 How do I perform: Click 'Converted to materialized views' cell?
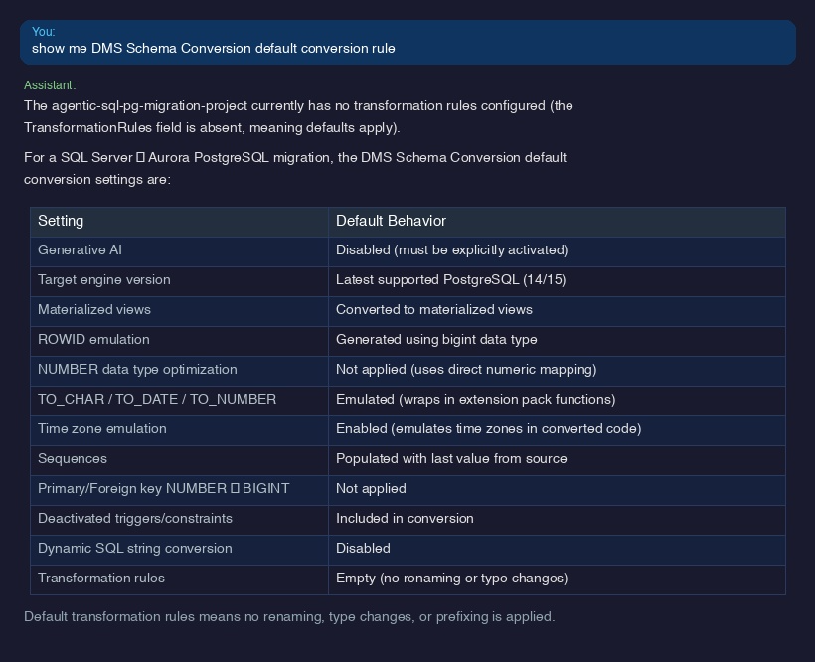click(557, 311)
